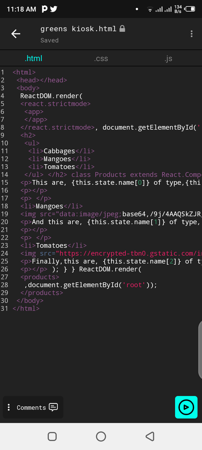
Task: Tap the lock icon beside file name
Action: 122,29
